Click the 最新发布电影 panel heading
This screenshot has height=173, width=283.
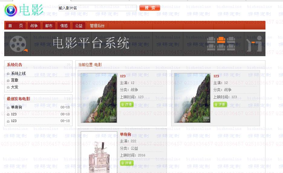tap(18, 98)
